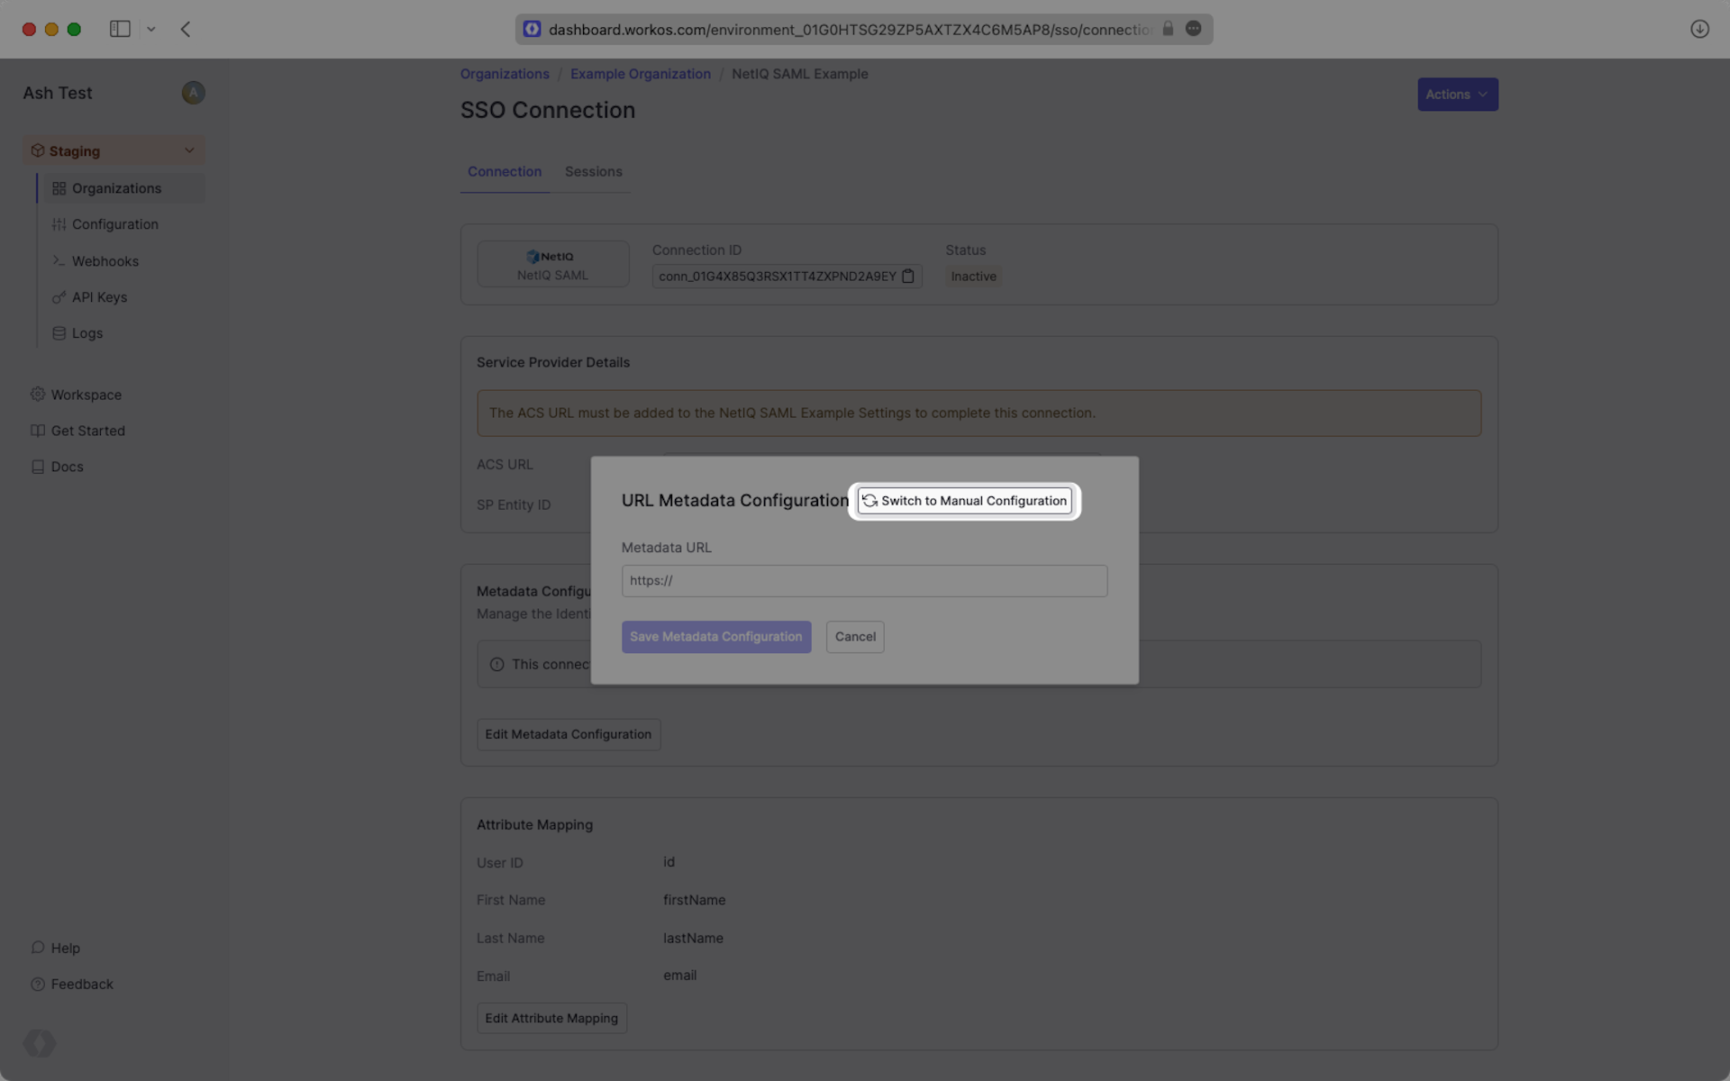Open the Actions dropdown menu
The width and height of the screenshot is (1730, 1081).
tap(1457, 95)
